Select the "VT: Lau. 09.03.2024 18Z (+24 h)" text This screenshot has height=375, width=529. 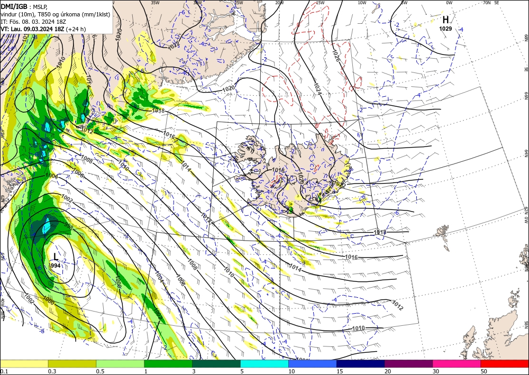click(x=43, y=29)
